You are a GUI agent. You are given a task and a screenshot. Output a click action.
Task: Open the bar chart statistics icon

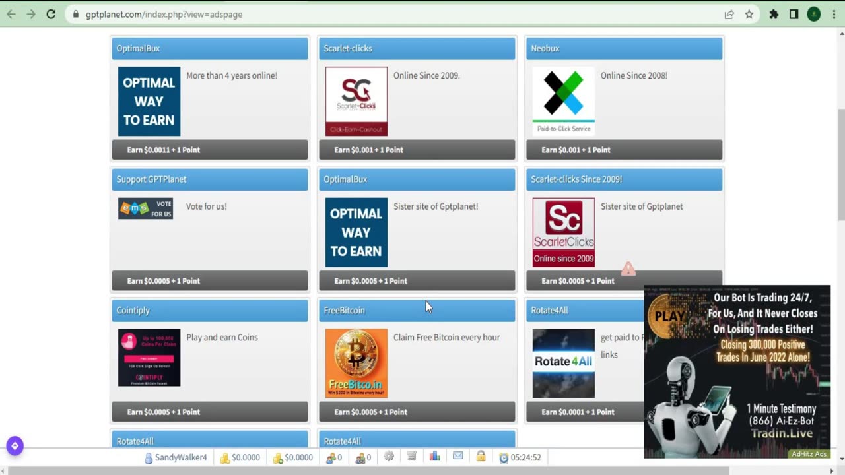pos(434,457)
